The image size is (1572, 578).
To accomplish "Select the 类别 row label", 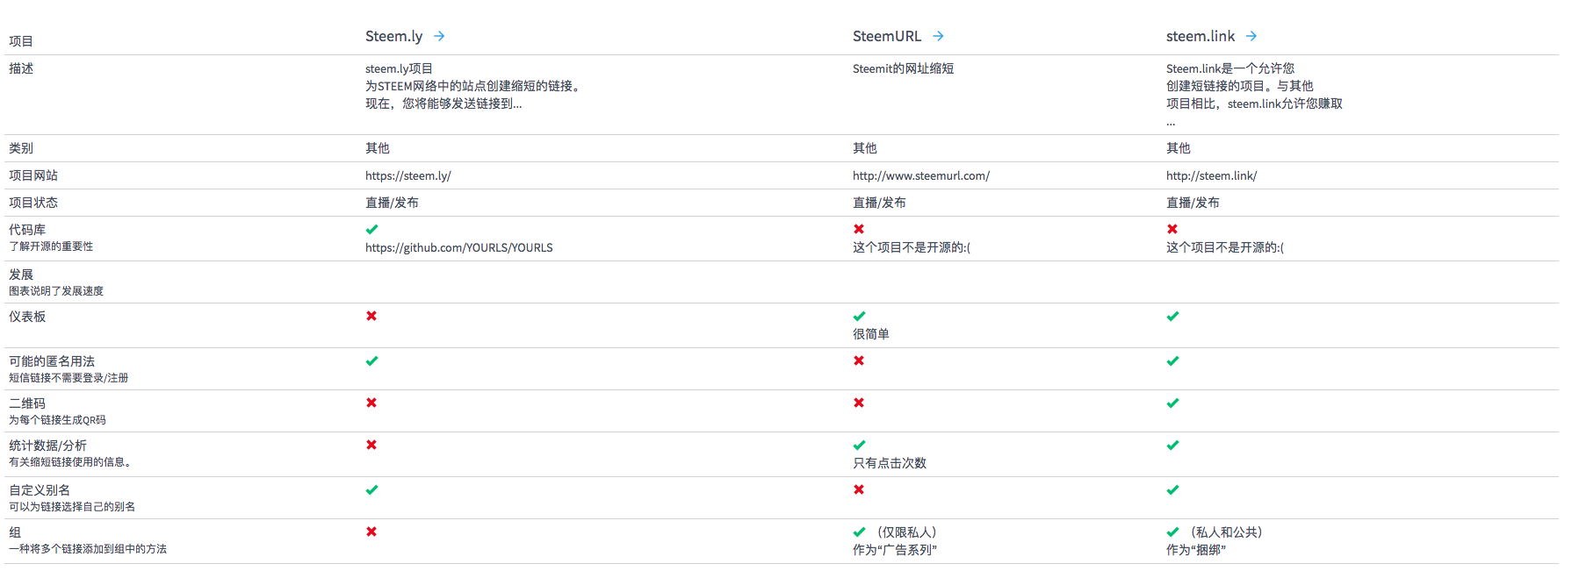I will pyautogui.click(x=21, y=148).
